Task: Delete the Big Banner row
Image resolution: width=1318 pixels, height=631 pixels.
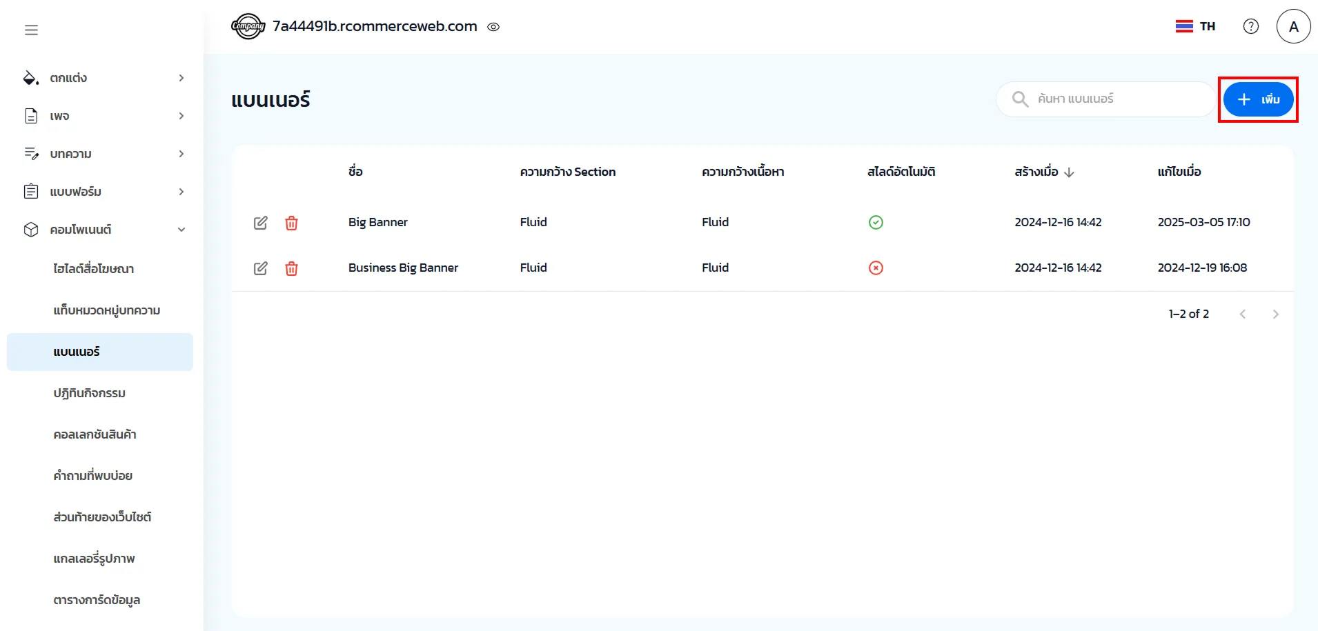Action: 291,223
